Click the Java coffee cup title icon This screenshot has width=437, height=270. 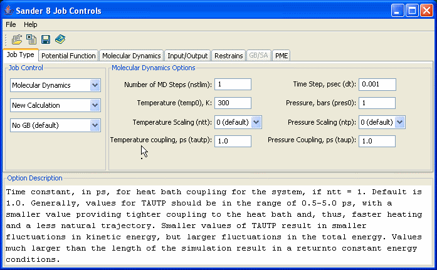pyautogui.click(x=9, y=11)
